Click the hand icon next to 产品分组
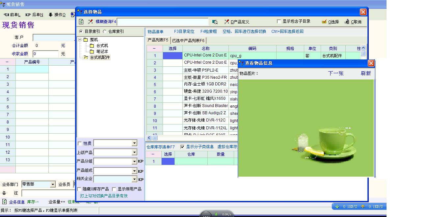Viewport: 428px width, 217px height. 141,161
